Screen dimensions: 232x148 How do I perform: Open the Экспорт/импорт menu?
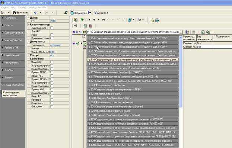pos(37,7)
